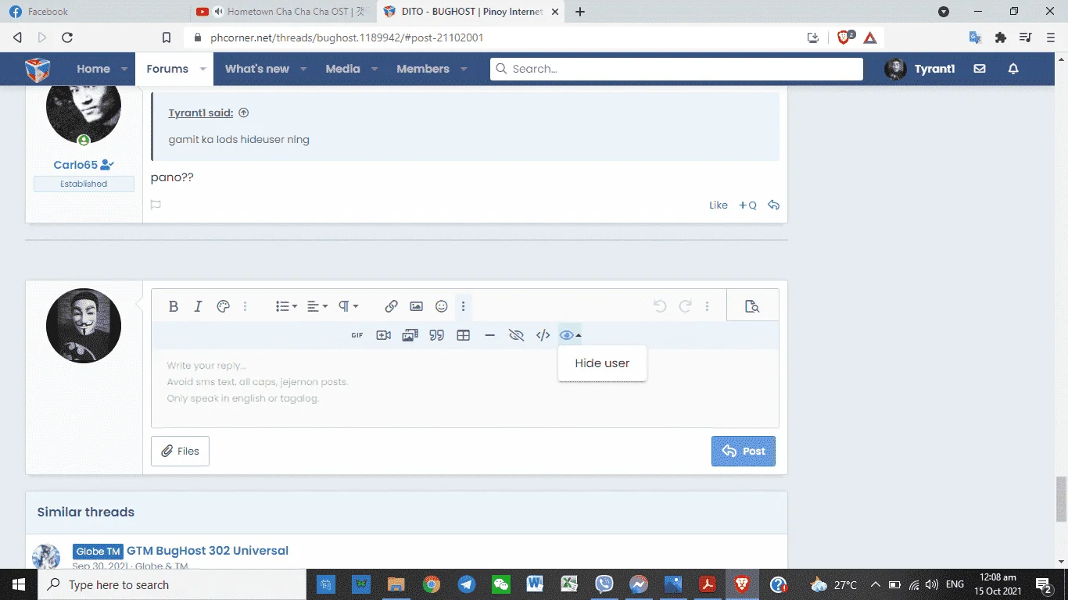Expand the list type dropdown
Image resolution: width=1068 pixels, height=600 pixels.
coord(286,306)
